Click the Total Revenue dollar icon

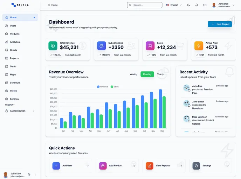coord(53,45)
